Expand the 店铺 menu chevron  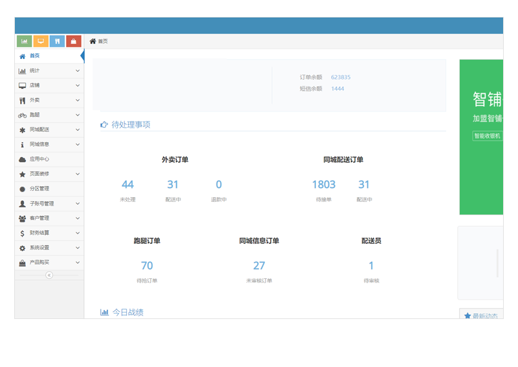pos(77,86)
